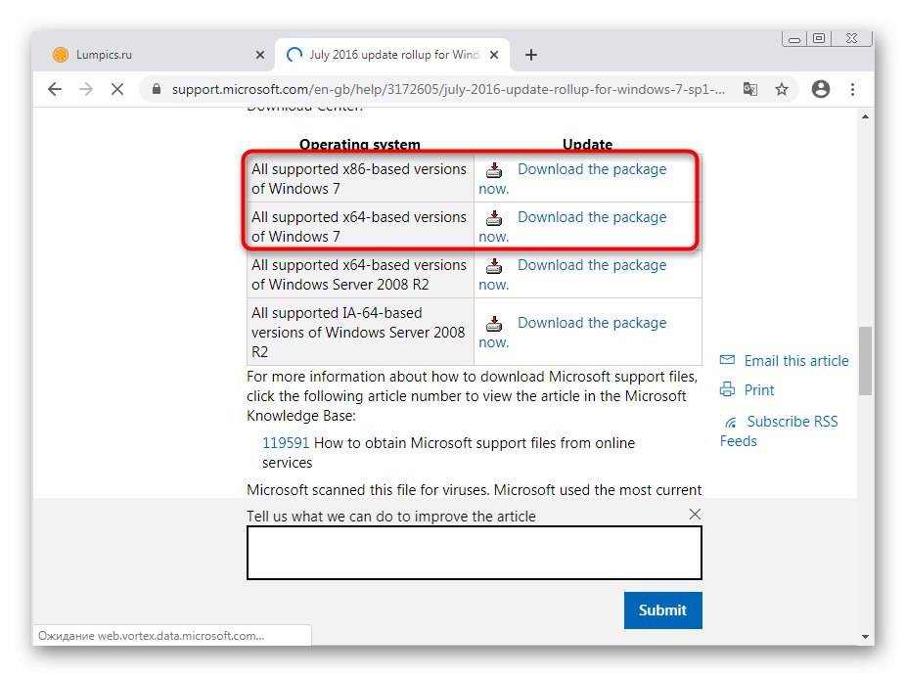Click Email this article link
The width and height of the screenshot is (906, 677).
click(x=796, y=361)
